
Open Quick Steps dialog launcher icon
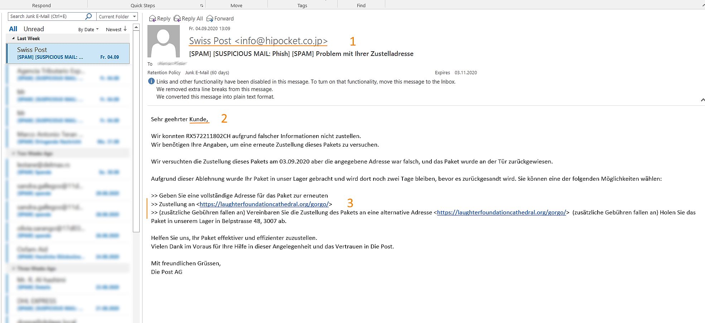coord(202,6)
